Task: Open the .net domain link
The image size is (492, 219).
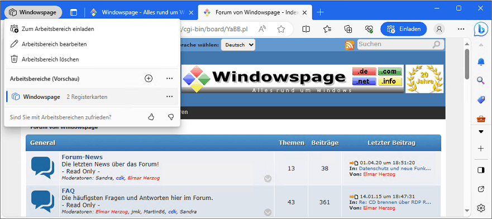Action: coord(364,82)
